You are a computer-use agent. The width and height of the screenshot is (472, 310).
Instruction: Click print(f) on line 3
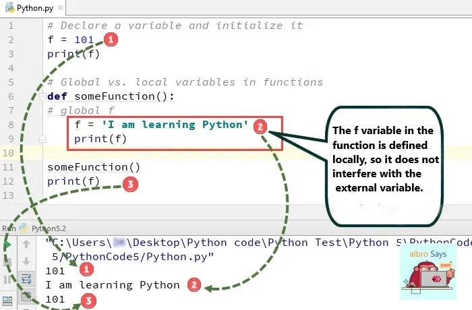click(x=73, y=54)
